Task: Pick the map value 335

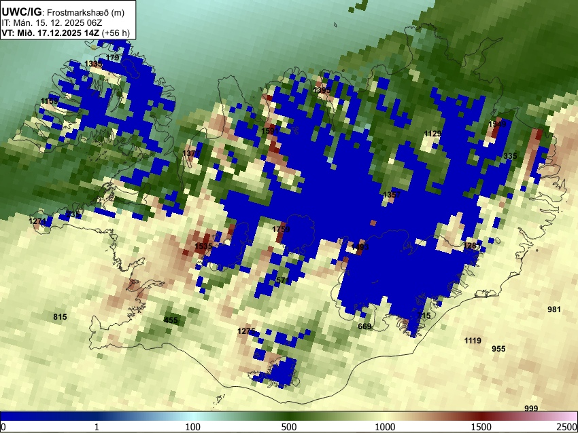Action: [x=510, y=156]
